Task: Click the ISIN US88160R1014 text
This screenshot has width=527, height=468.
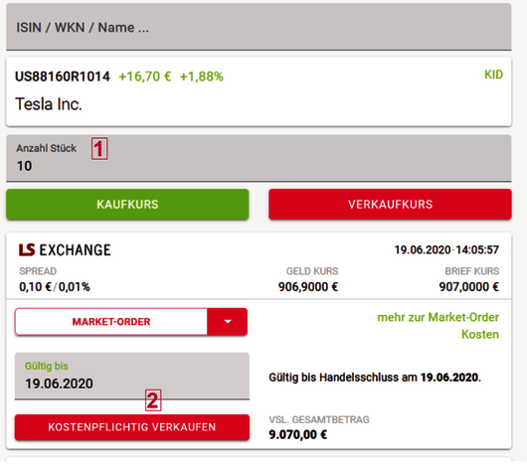Action: click(63, 77)
